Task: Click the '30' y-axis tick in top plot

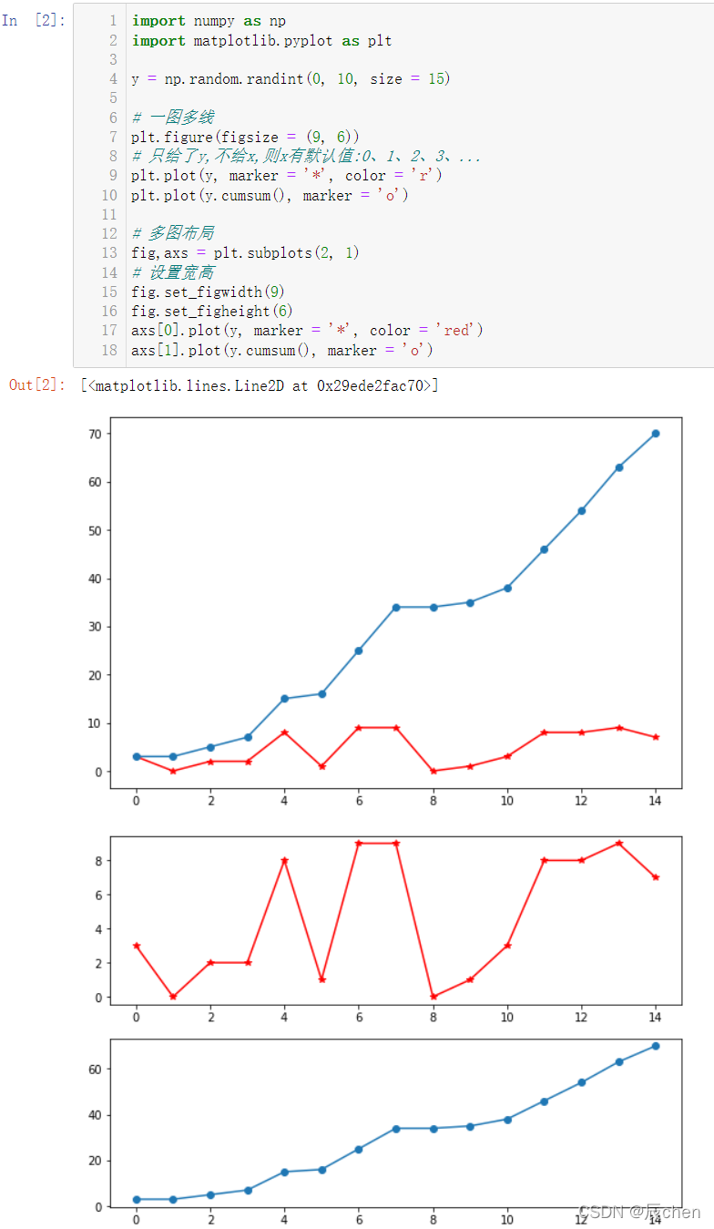Action: [94, 627]
